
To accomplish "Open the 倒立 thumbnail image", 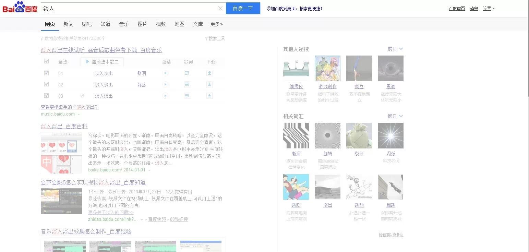I will [x=359, y=68].
